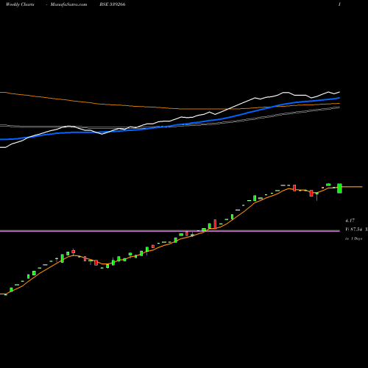Click the 'in 1 Days' text
Screen dimensions: 368x368
point(353,238)
